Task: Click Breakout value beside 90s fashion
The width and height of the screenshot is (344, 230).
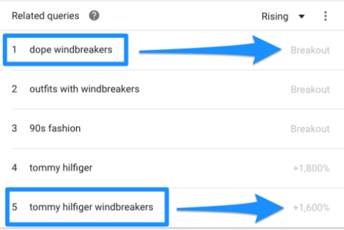Action: [310, 129]
